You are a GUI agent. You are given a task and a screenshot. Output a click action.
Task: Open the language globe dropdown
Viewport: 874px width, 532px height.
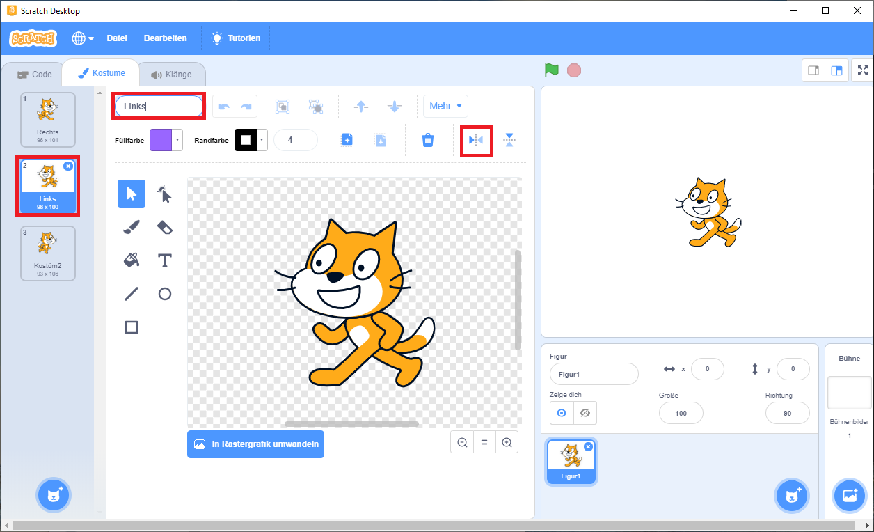click(x=83, y=38)
